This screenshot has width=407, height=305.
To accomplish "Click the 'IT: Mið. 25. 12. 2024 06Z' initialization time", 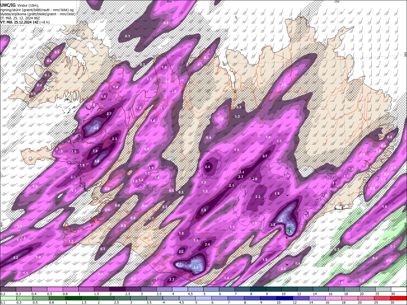I will pyautogui.click(x=20, y=18).
